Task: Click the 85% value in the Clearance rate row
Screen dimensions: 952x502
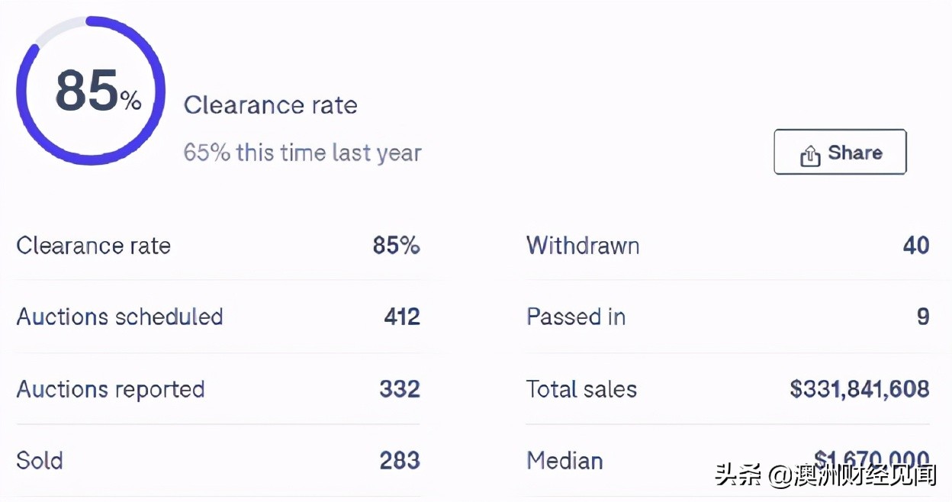Action: point(396,246)
